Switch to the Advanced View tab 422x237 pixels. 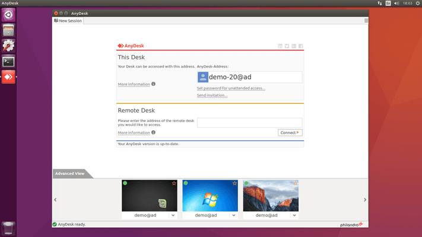(x=70, y=174)
